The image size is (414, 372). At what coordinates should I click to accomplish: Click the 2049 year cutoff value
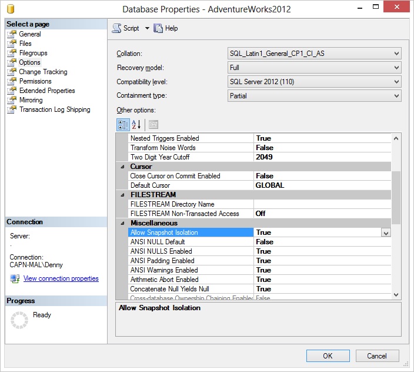[x=264, y=157]
